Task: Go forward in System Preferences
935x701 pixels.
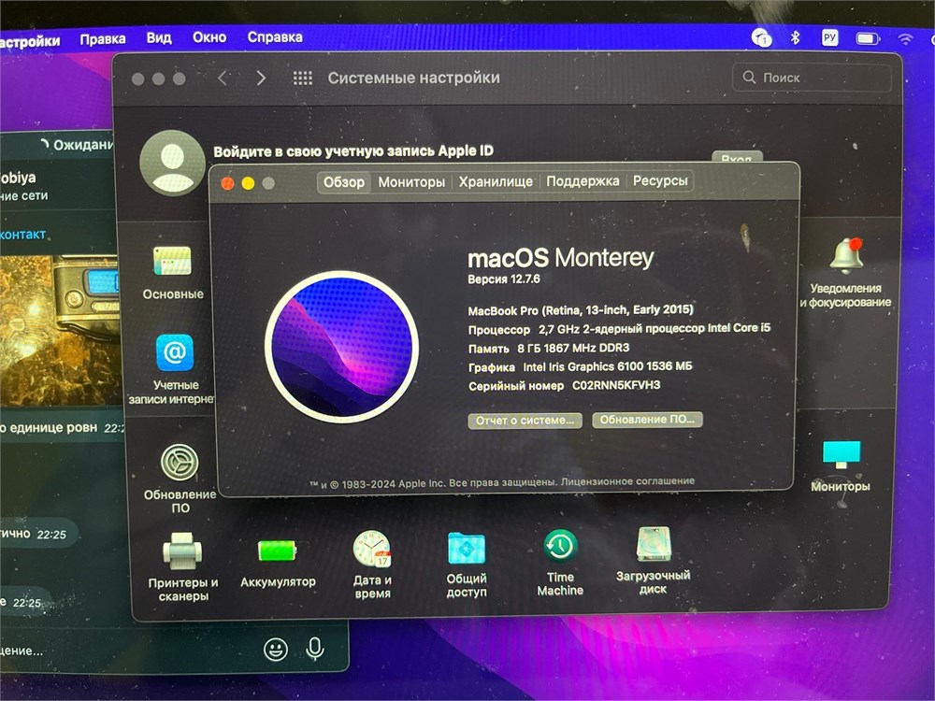Action: [x=261, y=79]
